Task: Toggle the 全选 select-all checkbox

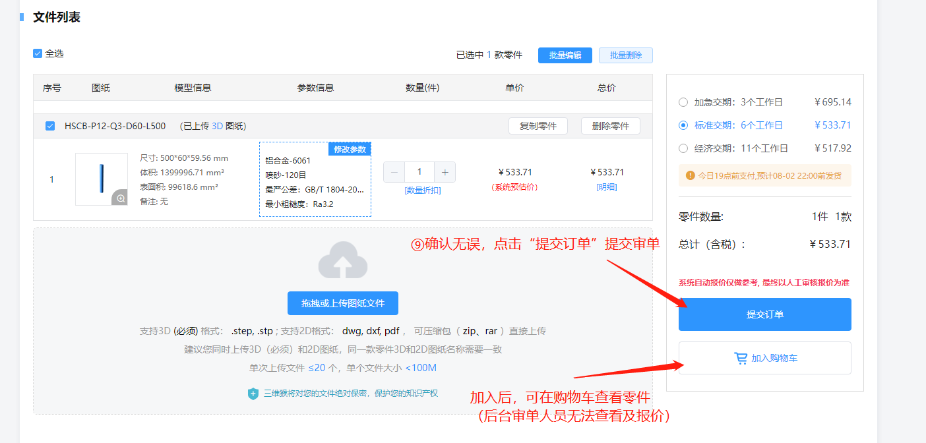Action: (x=38, y=53)
